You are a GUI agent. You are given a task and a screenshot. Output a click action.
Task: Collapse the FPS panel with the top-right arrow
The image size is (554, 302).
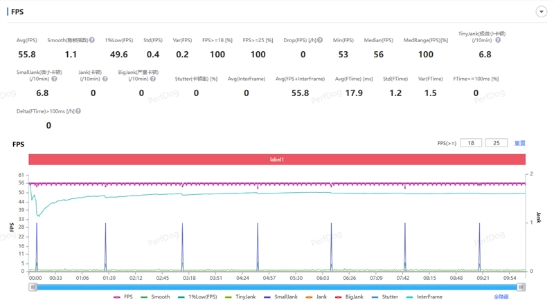click(542, 12)
